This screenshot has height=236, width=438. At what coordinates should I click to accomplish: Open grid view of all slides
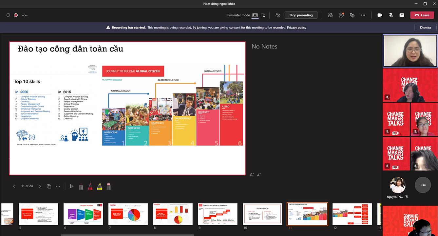point(49,186)
